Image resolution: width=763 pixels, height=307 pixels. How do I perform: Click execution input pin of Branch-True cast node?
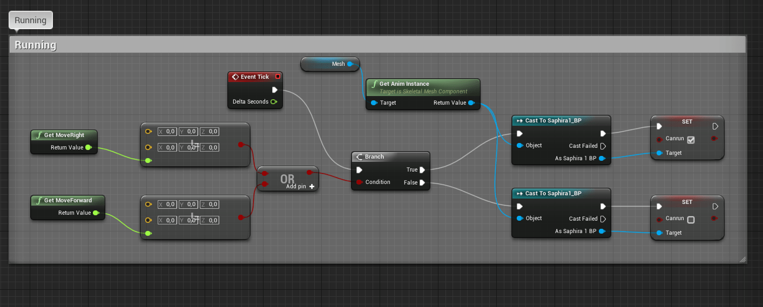pos(519,133)
